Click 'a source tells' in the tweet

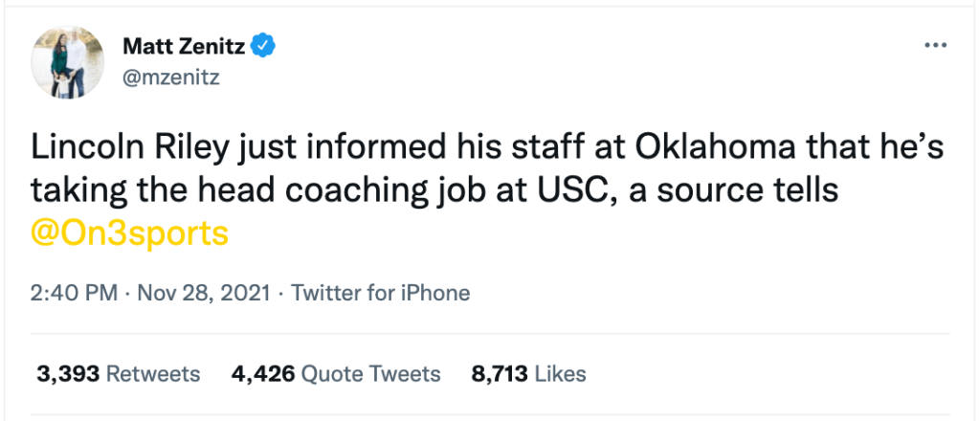tap(730, 190)
